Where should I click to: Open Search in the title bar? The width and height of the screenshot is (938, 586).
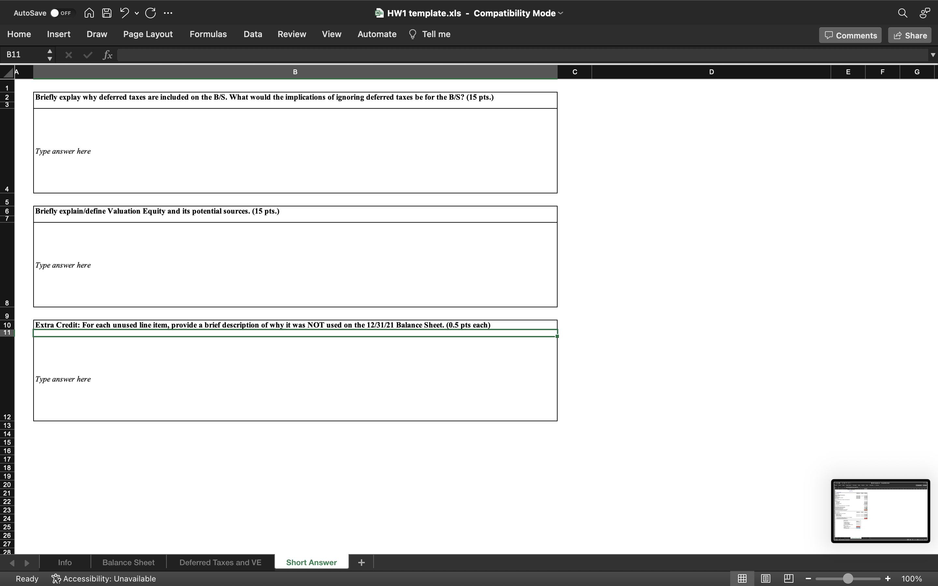(x=902, y=13)
